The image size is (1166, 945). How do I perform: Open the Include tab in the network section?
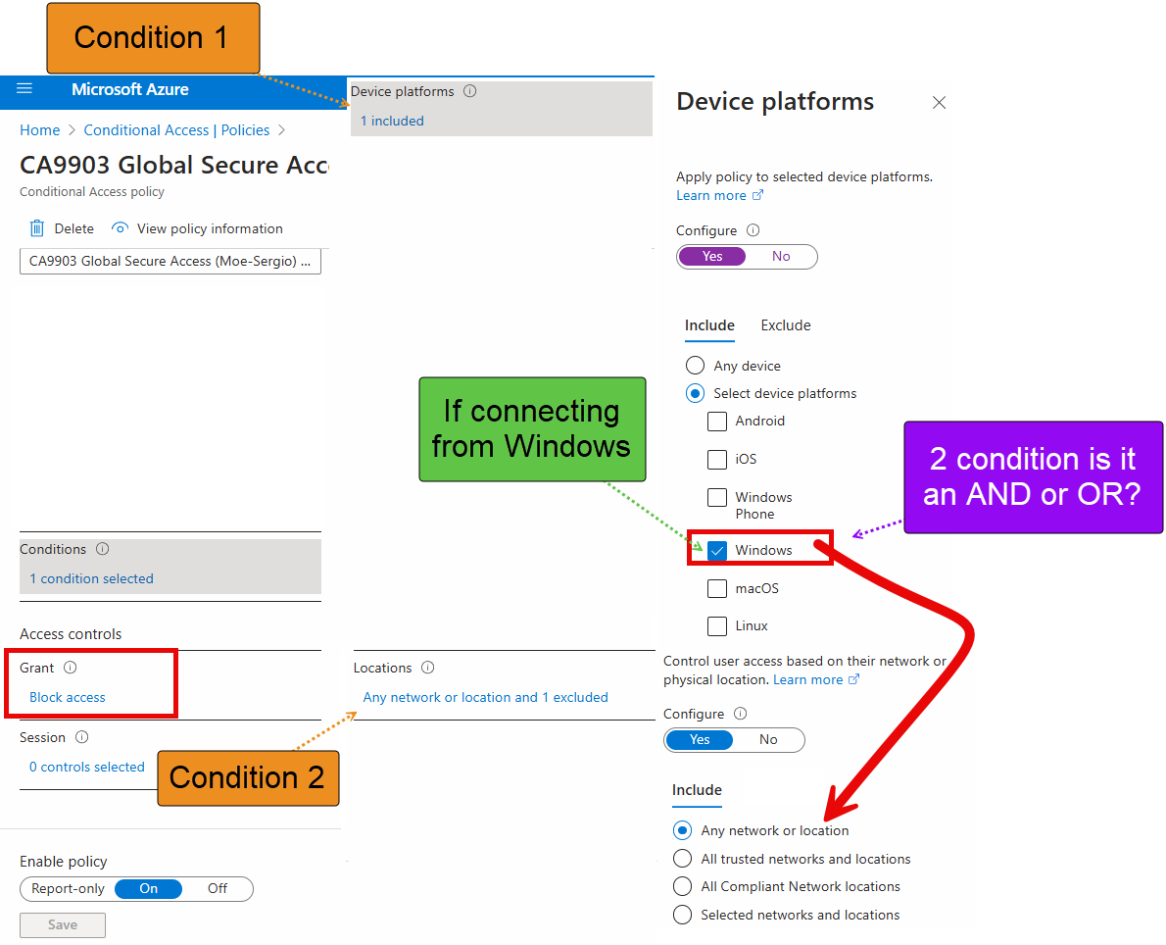click(697, 790)
